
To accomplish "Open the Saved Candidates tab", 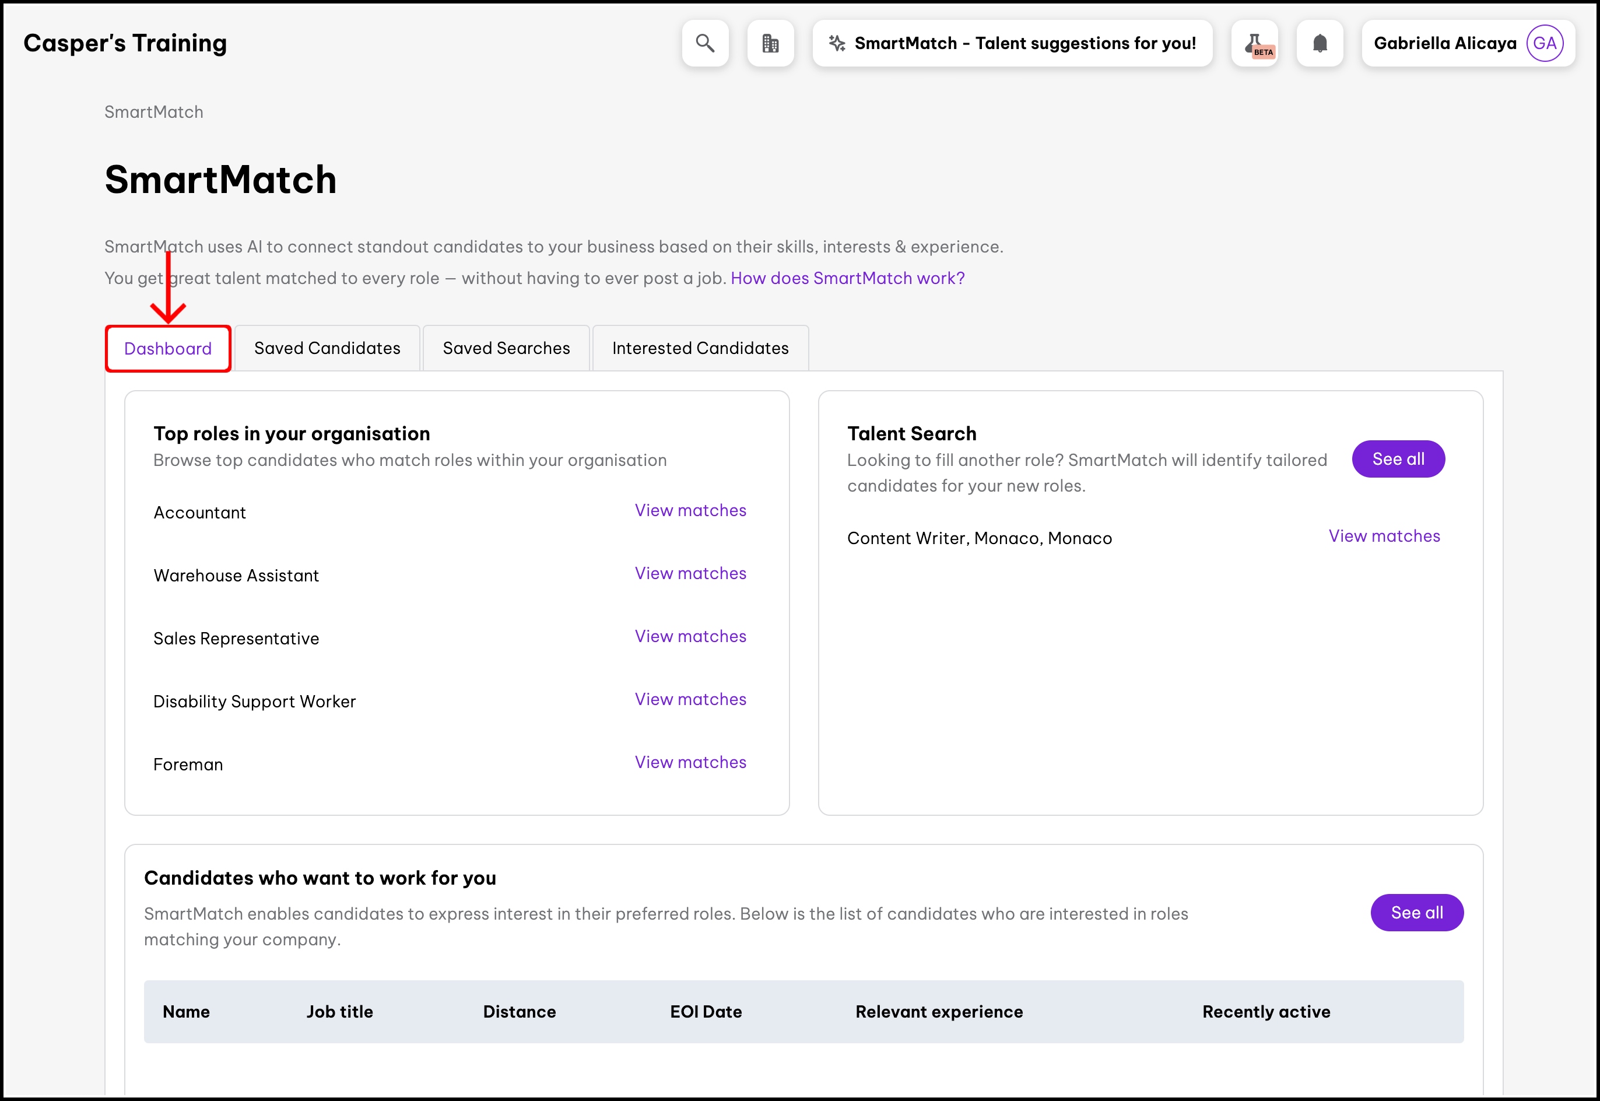I will [327, 348].
